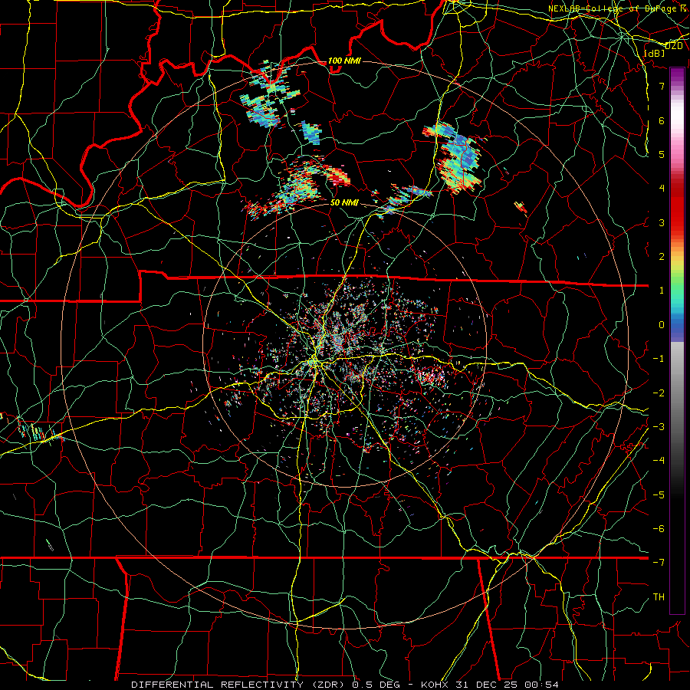Pick the 2 tick label on scale
Screen dimensions: 690x690
(662, 257)
